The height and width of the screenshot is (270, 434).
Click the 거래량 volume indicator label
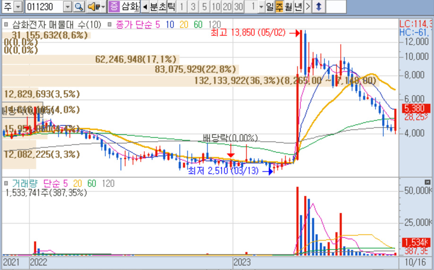pyautogui.click(x=25, y=183)
